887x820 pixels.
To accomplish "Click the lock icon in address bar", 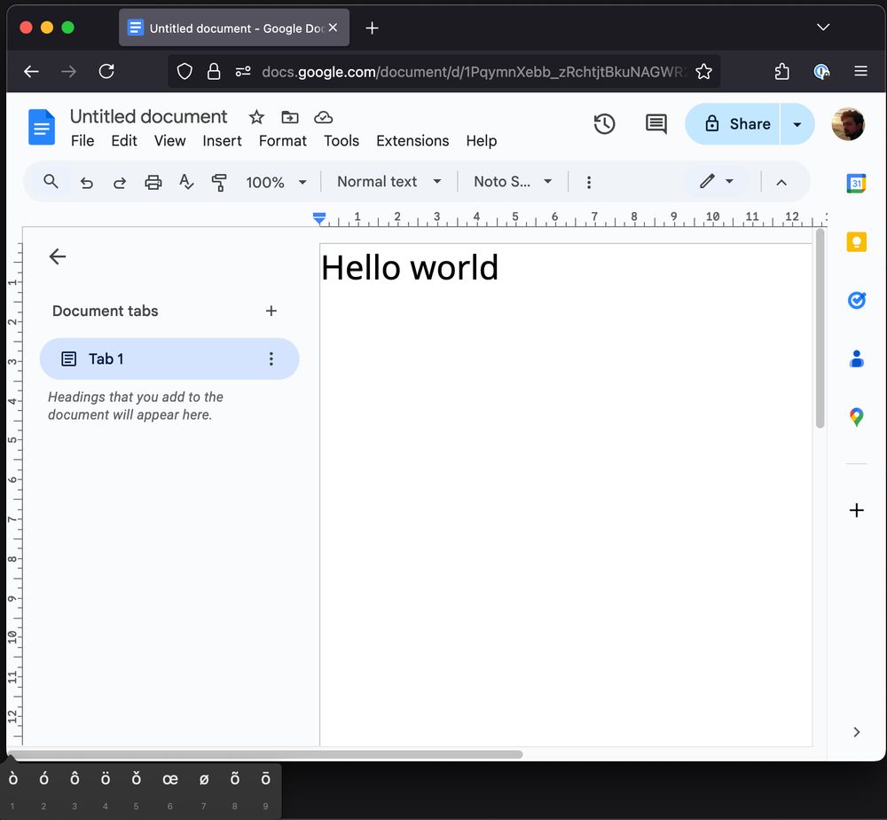I will click(x=213, y=71).
